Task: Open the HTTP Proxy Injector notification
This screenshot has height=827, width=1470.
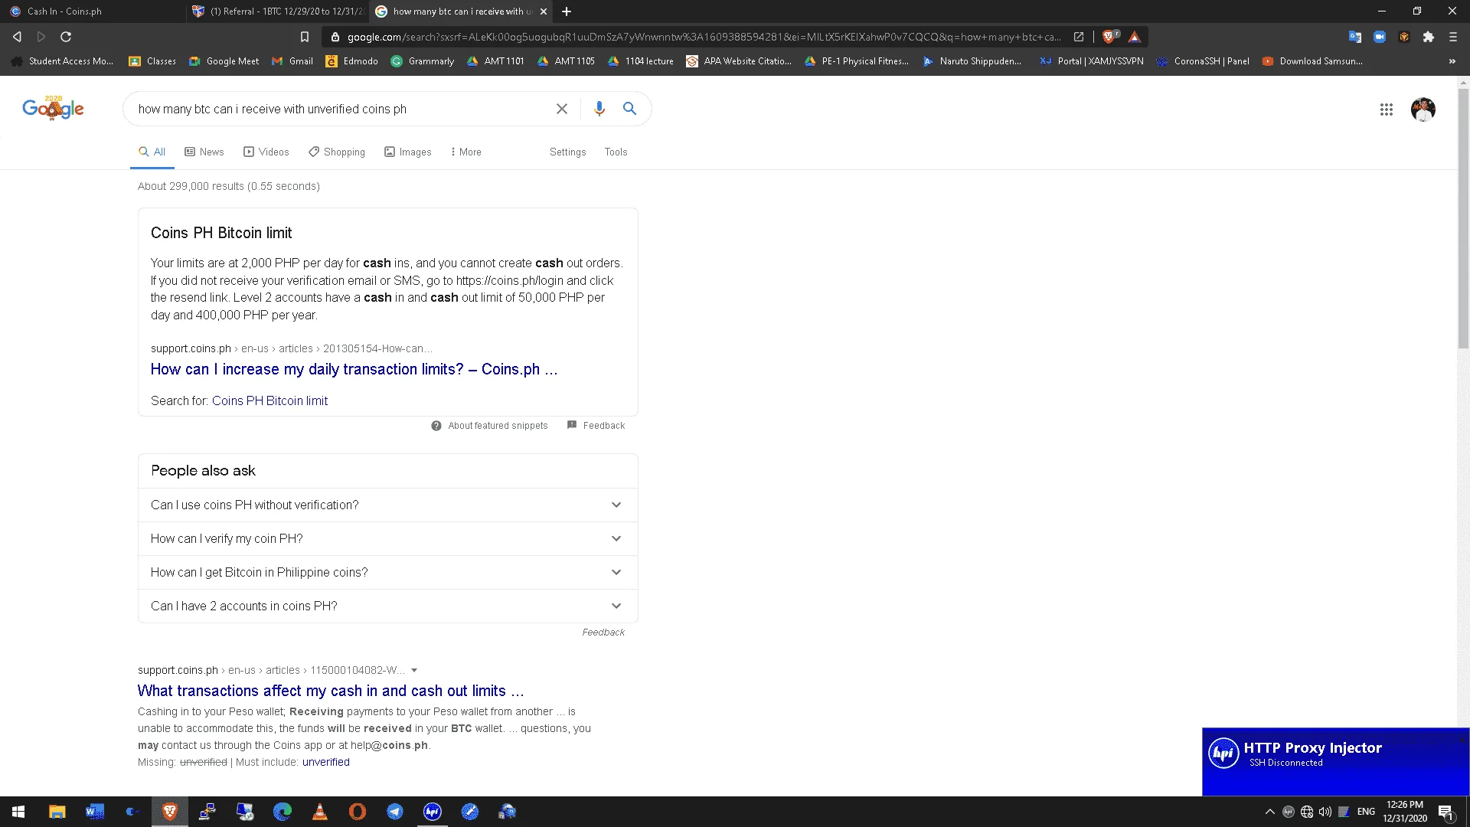Action: (1335, 761)
